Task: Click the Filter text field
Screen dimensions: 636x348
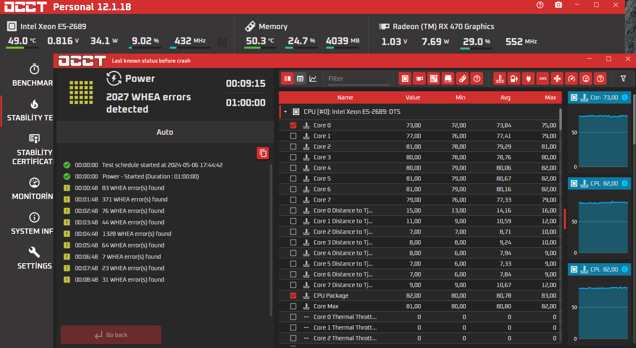Action: 358,79
